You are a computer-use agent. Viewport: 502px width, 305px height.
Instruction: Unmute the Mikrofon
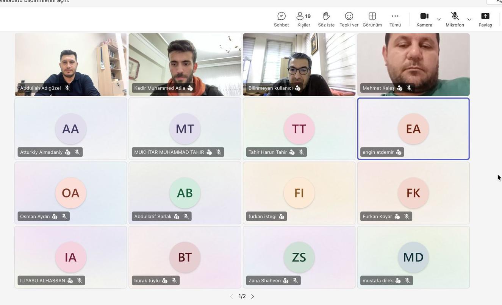(455, 19)
